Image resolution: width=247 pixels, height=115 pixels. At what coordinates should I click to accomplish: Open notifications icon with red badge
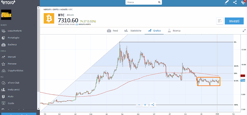coord(243,2)
